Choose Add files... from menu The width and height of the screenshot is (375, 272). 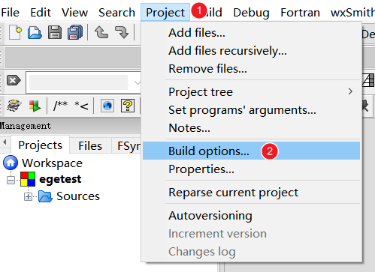pos(251,33)
